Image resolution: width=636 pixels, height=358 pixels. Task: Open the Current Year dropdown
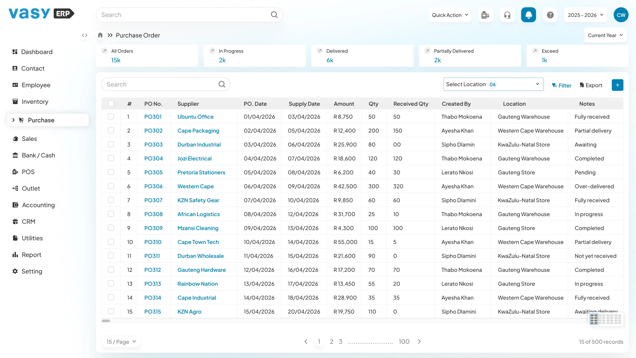605,35
